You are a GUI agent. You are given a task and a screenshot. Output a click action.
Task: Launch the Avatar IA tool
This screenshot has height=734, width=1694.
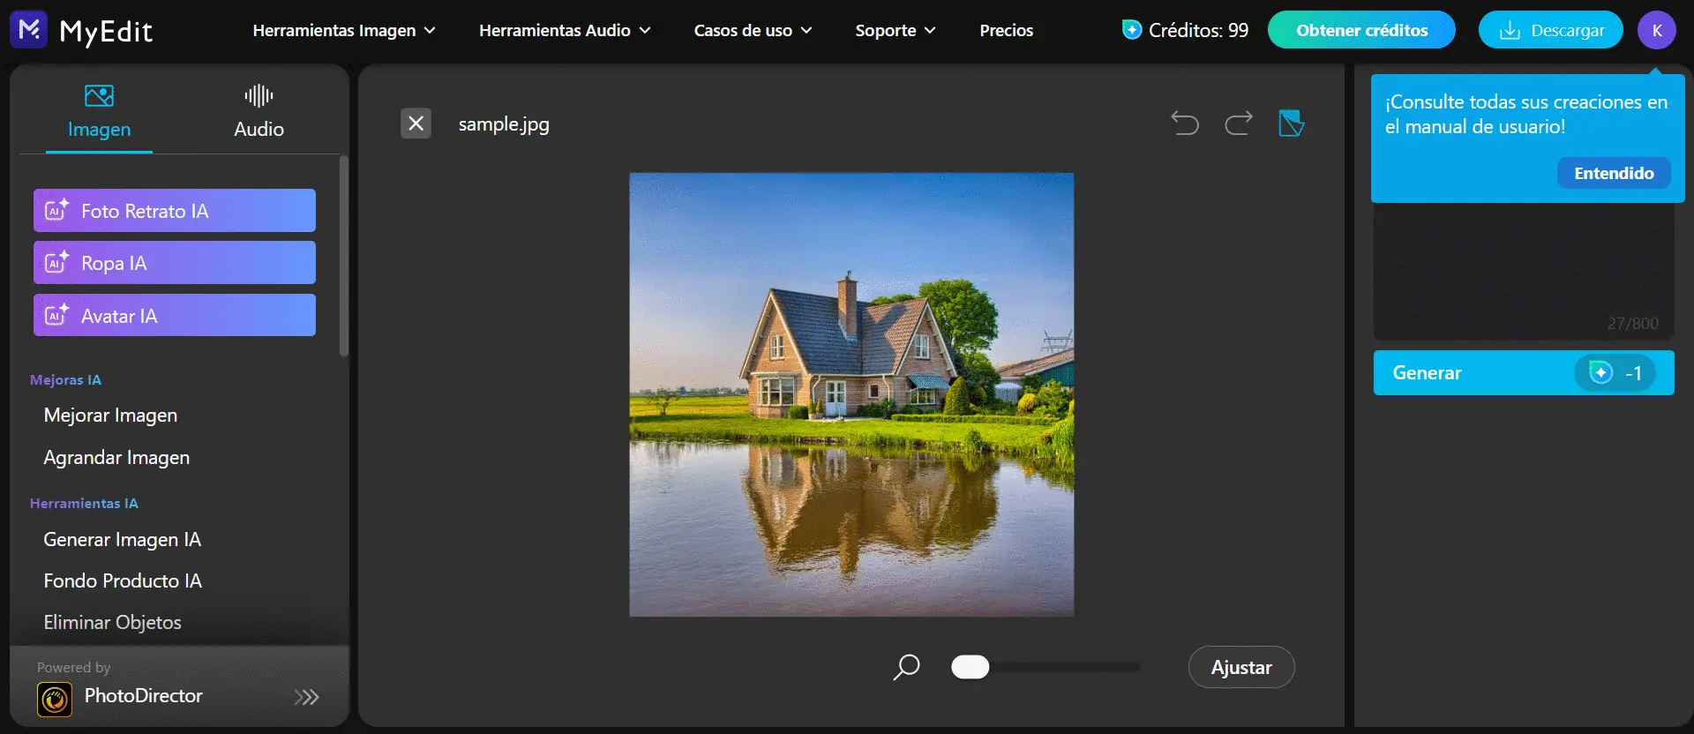pyautogui.click(x=175, y=315)
